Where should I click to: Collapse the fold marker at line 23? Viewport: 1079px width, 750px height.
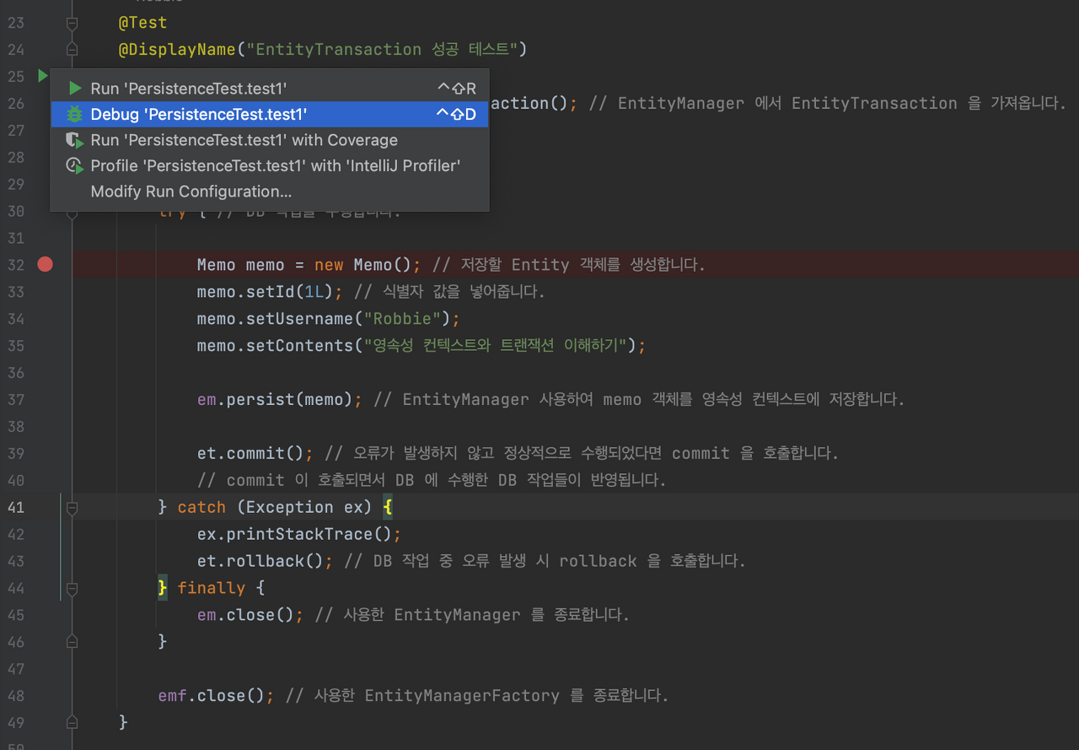coord(72,23)
